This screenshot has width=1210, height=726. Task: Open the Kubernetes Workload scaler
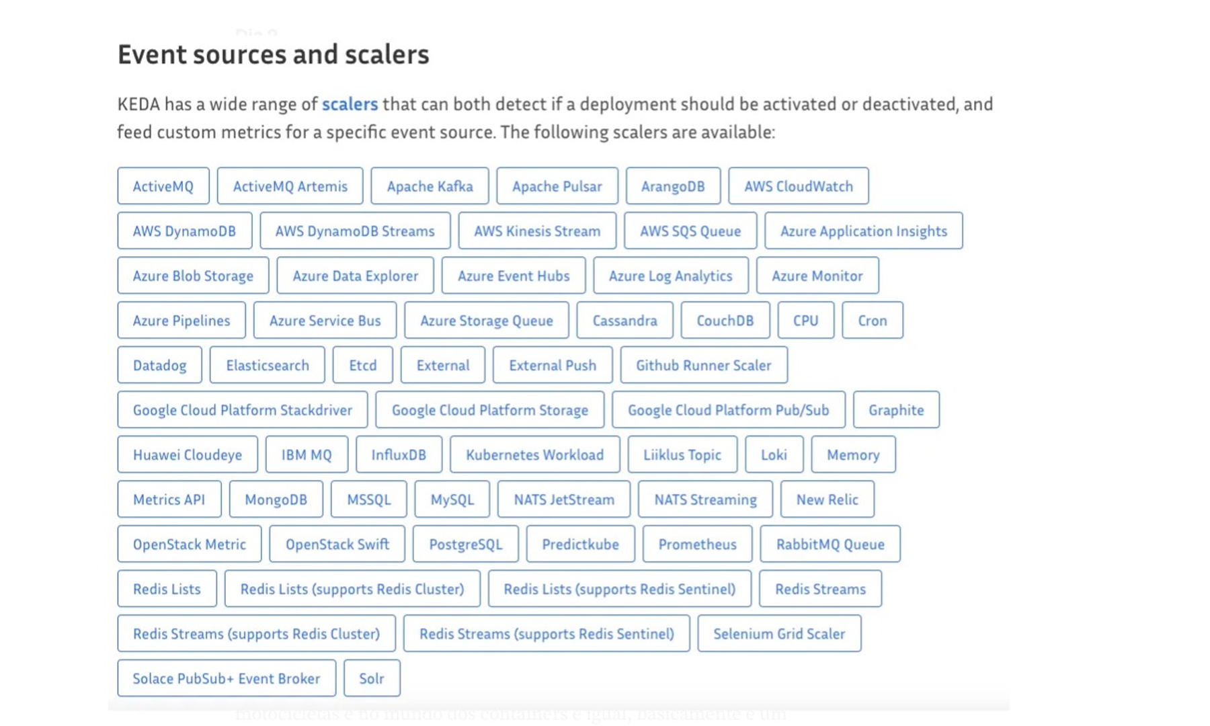[534, 454]
